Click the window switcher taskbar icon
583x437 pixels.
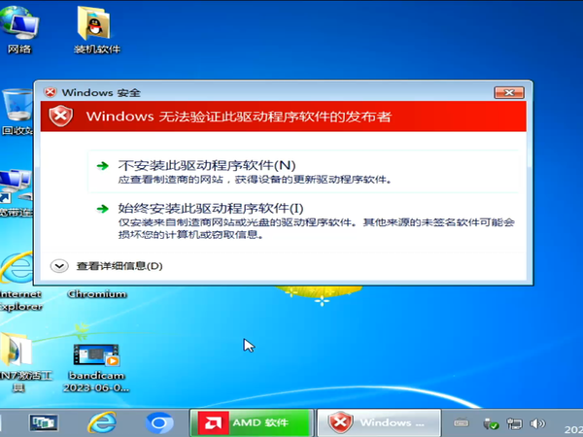[44, 422]
